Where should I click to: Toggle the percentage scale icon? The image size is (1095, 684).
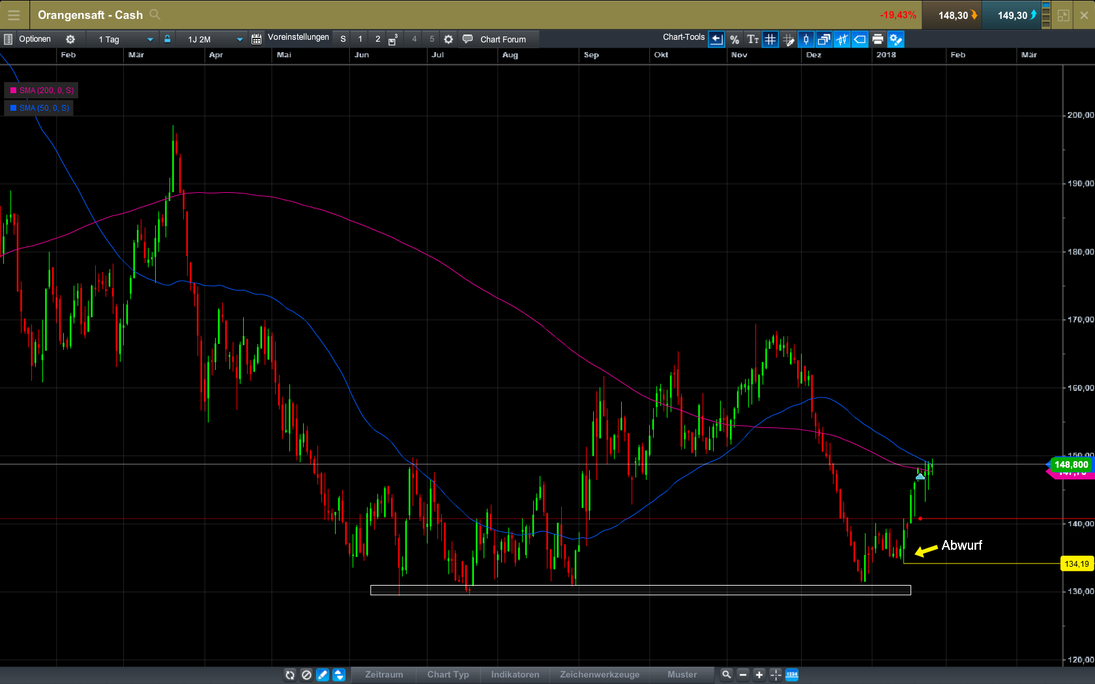[x=735, y=39]
